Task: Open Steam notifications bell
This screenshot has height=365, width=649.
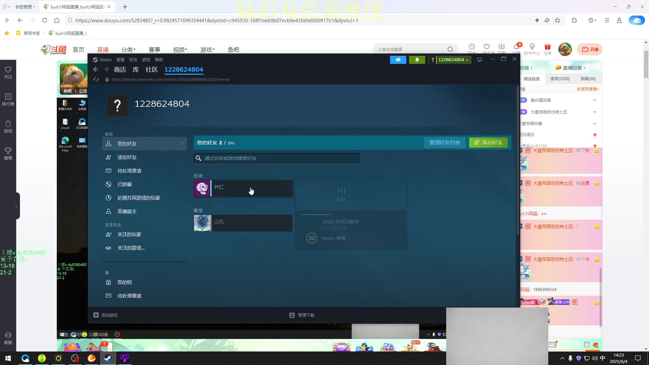Action: pos(417,60)
